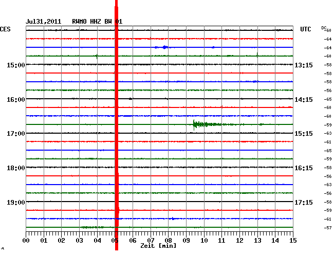Click the UTC column header

point(305,29)
